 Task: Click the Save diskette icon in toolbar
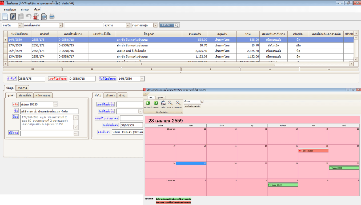pyautogui.click(x=21, y=17)
